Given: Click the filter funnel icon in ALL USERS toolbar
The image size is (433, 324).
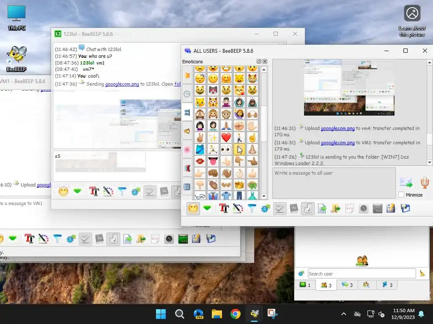Looking at the screenshot, I should click(x=252, y=208).
